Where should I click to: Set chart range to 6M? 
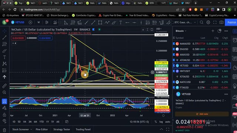coord(36,122)
